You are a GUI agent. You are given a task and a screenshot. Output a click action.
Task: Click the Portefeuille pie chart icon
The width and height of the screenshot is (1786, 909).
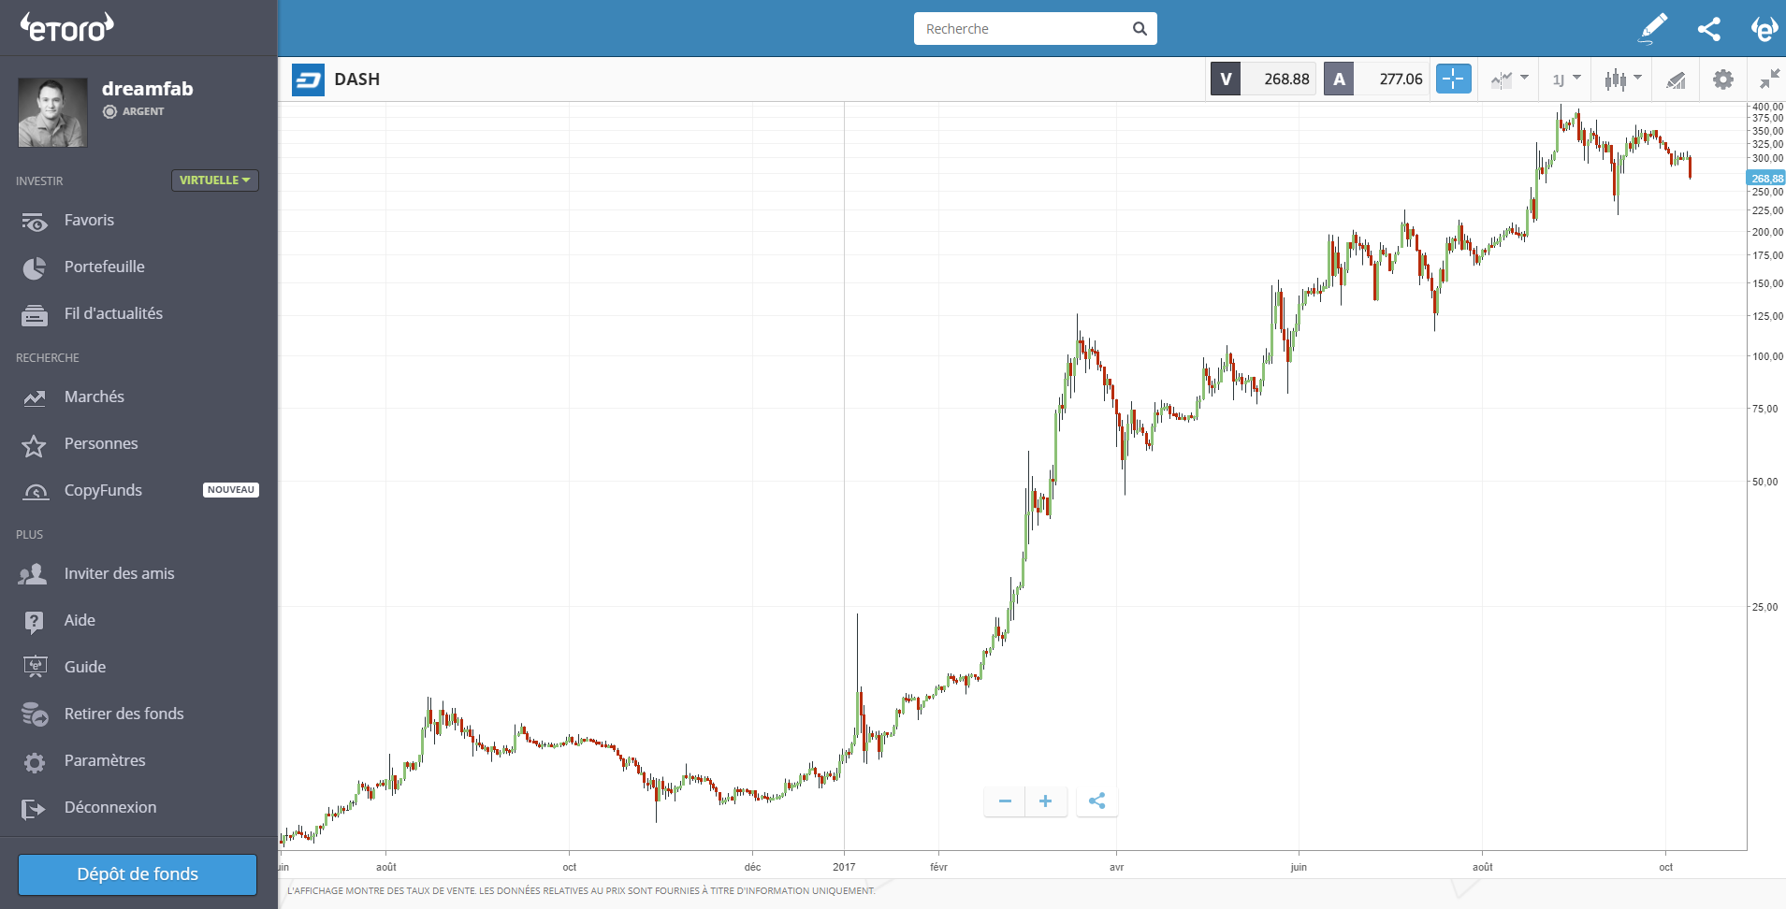[35, 268]
